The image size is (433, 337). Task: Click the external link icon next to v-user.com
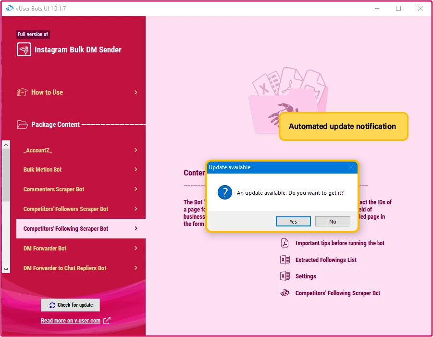(107, 321)
